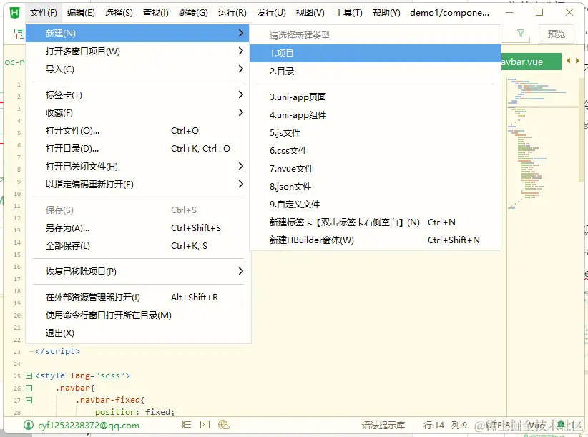Click line number 25 in gutter
Screen dimensions: 588x437
pyautogui.click(x=17, y=376)
